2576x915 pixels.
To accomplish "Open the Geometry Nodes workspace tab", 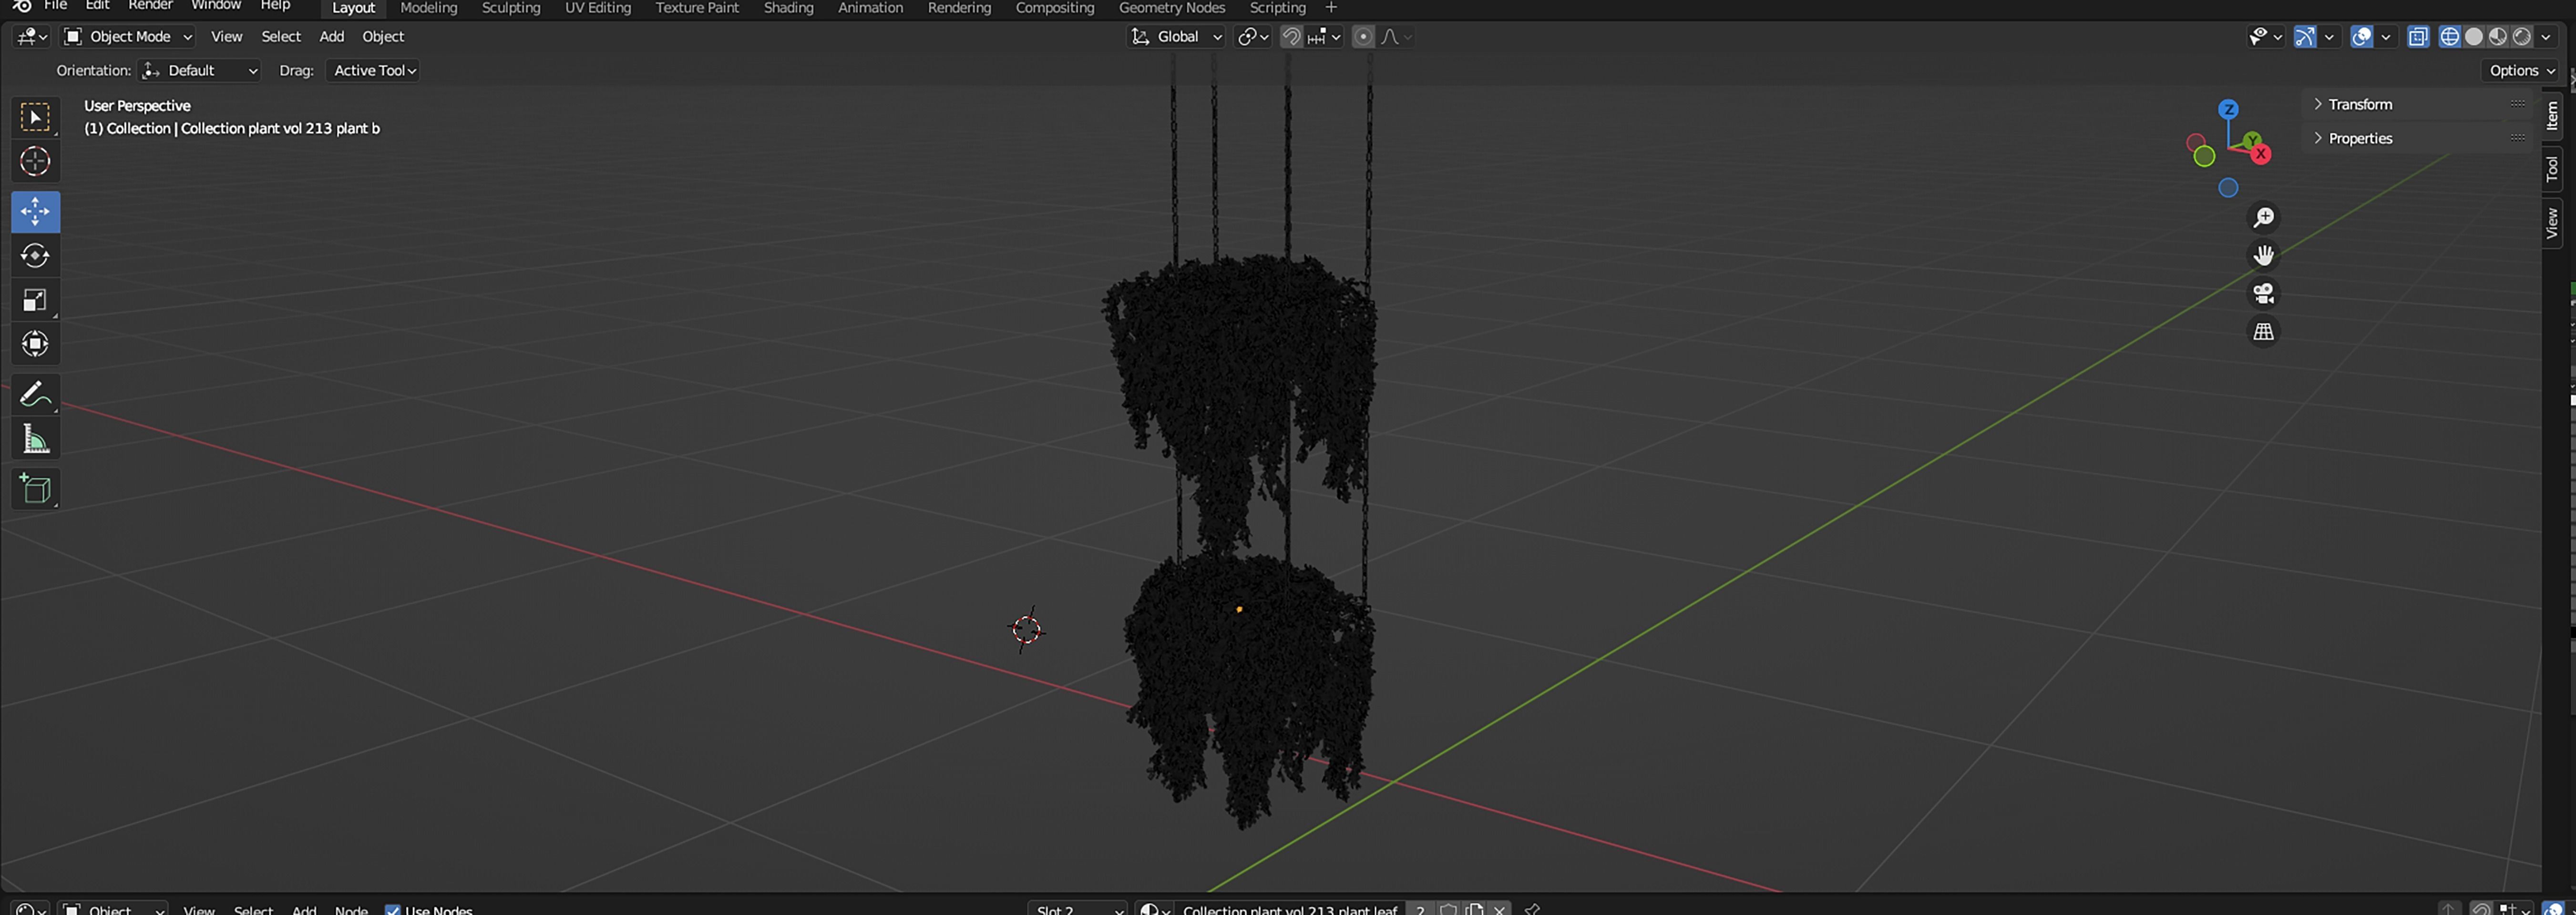I will pos(1172,8).
